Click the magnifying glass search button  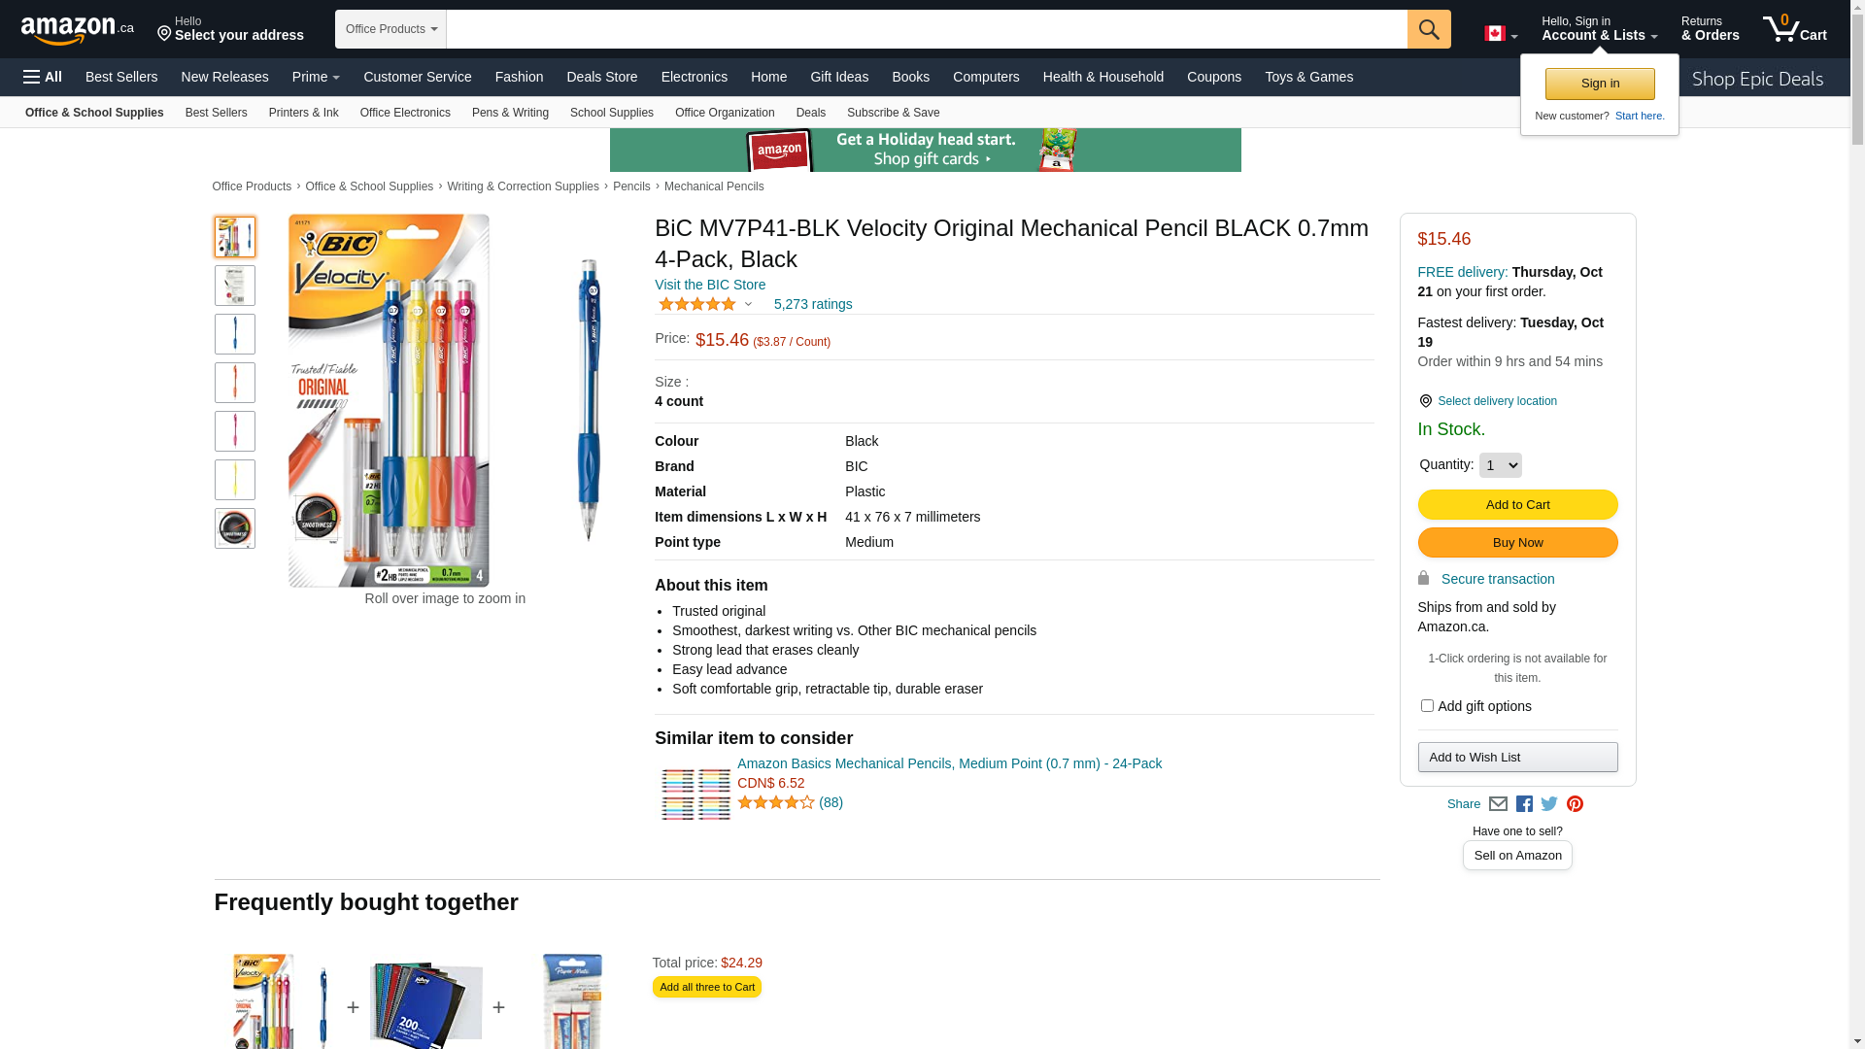(x=1428, y=29)
